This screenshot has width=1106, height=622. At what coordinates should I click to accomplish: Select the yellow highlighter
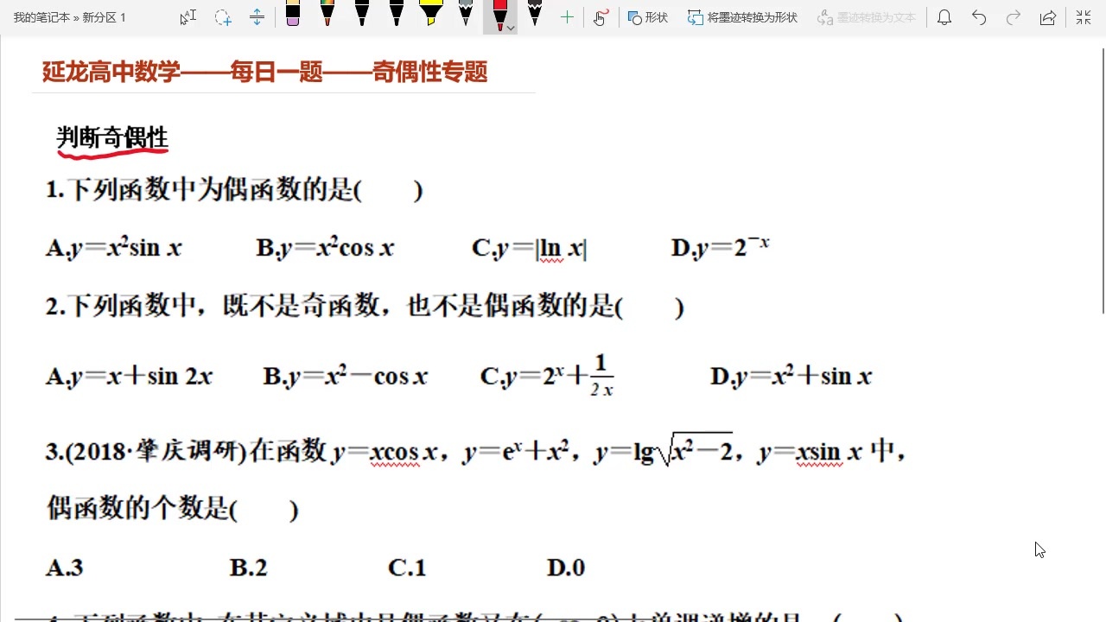(x=431, y=15)
